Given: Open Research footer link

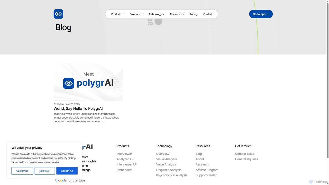Looking at the screenshot, I should [202, 165].
